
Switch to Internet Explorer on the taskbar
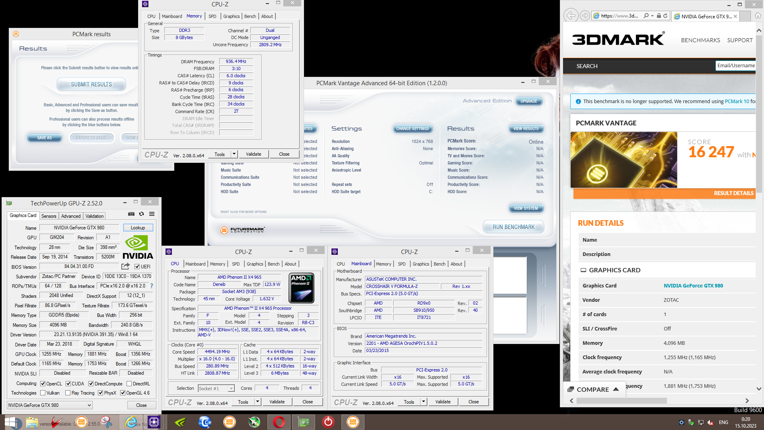tap(131, 422)
